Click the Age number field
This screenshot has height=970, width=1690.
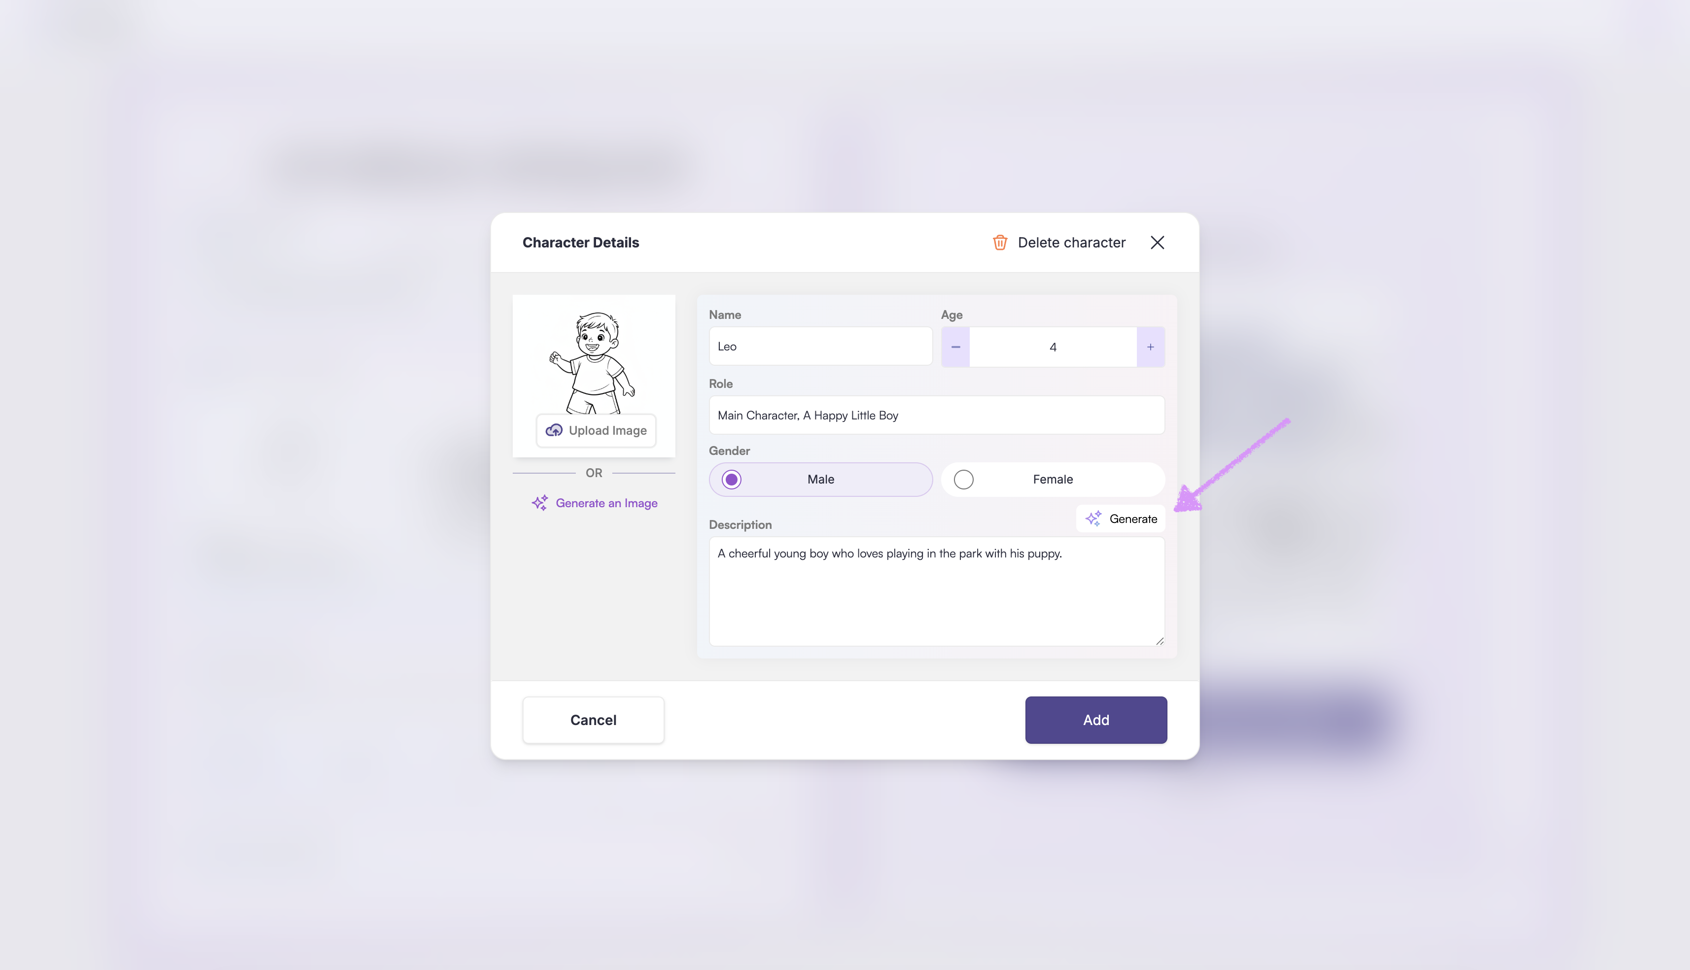click(x=1053, y=347)
